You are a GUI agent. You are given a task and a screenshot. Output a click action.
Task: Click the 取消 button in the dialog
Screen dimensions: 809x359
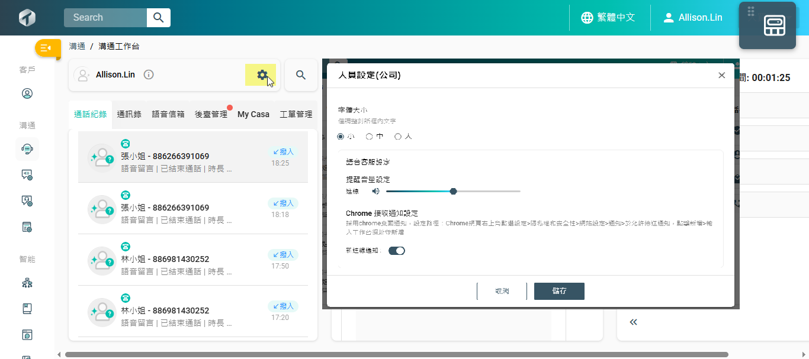pos(502,291)
